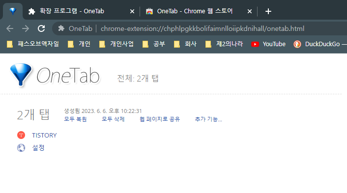Go forward to next page
The height and width of the screenshot is (193, 347).
click(26, 28)
